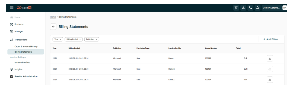Click the Kund X invoice profile cell
This screenshot has width=293, height=99.
(171, 80)
